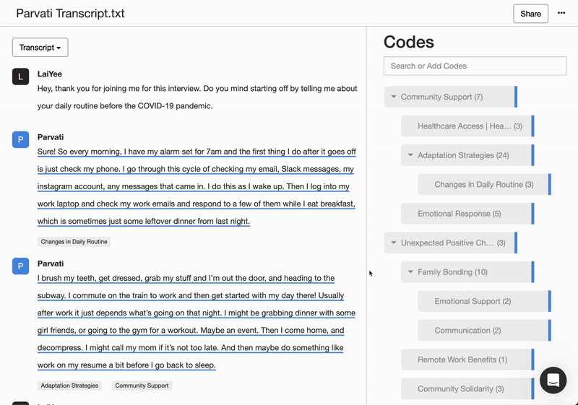This screenshot has width=578, height=405.
Task: Click the highlighted text 'I brush my teeth'
Action: click(x=66, y=279)
